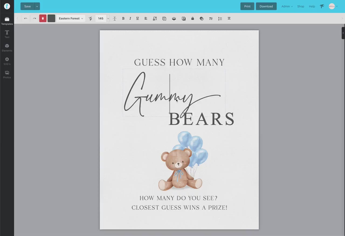Click the letter spacing icon
345x236 pixels.
coord(229,19)
